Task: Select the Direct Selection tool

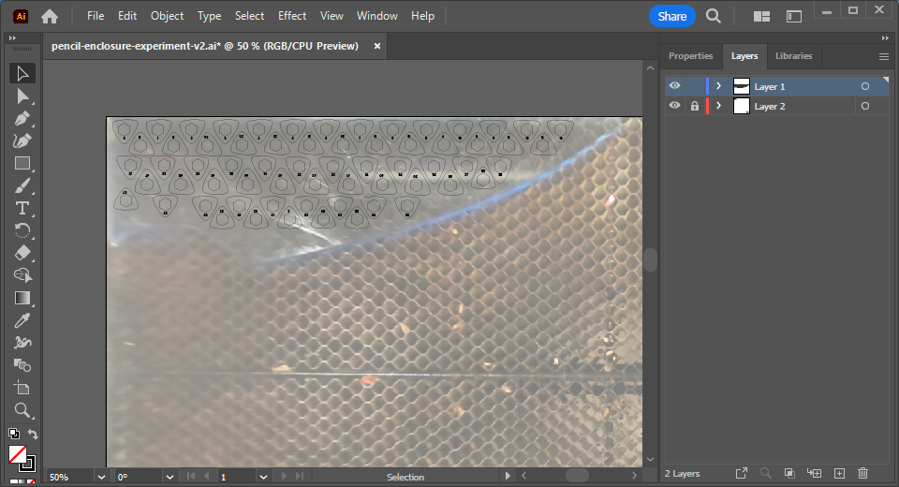Action: point(23,96)
